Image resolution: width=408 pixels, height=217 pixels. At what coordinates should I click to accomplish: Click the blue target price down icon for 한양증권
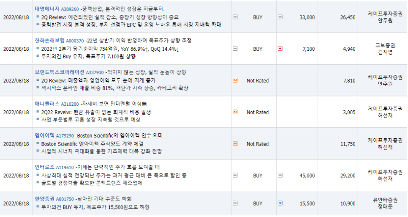(280, 203)
